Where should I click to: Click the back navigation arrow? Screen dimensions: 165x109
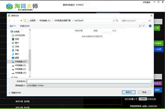[10, 21]
